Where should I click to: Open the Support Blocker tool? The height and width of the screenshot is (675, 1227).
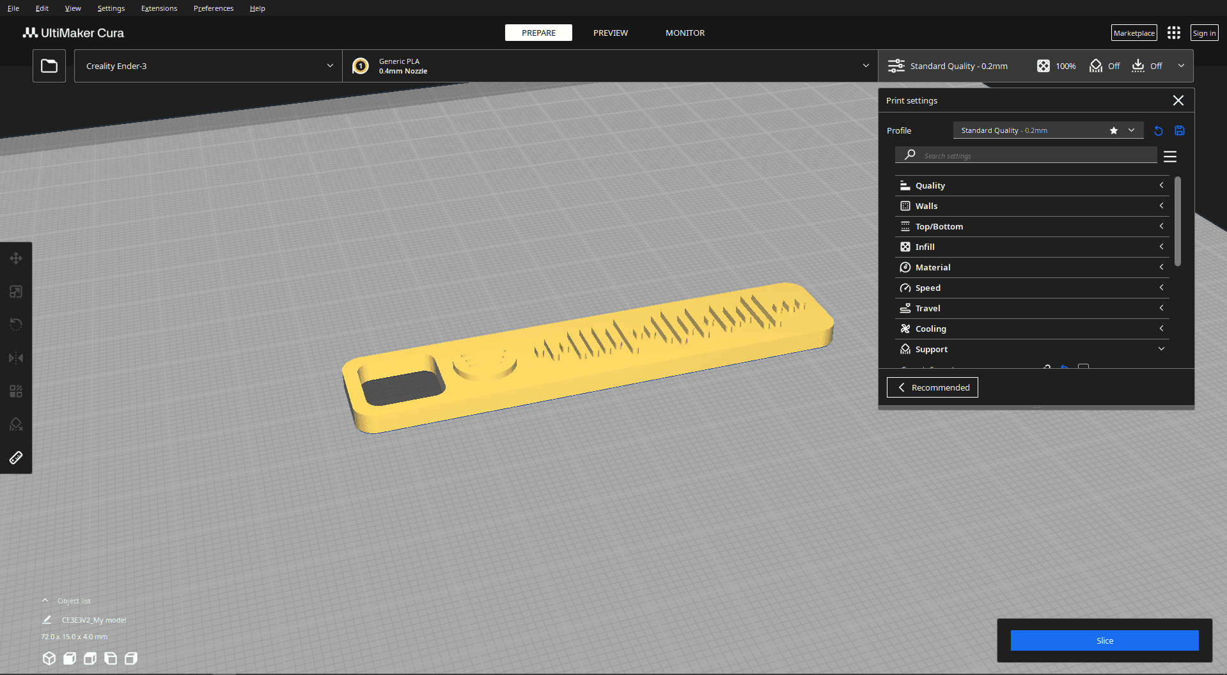coord(16,424)
